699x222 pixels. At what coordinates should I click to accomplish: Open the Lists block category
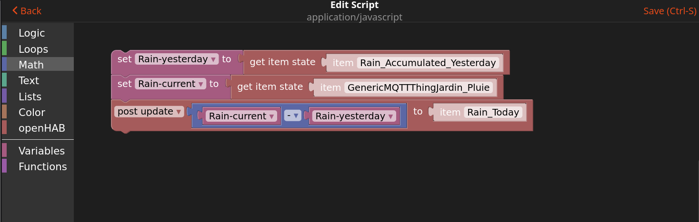pos(30,97)
